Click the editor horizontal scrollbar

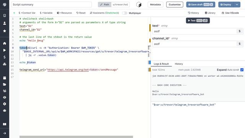[76, 137]
